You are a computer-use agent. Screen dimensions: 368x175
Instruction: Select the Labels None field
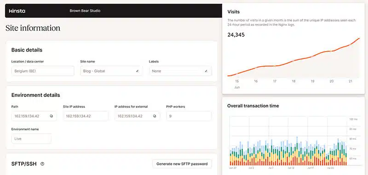tap(180, 71)
